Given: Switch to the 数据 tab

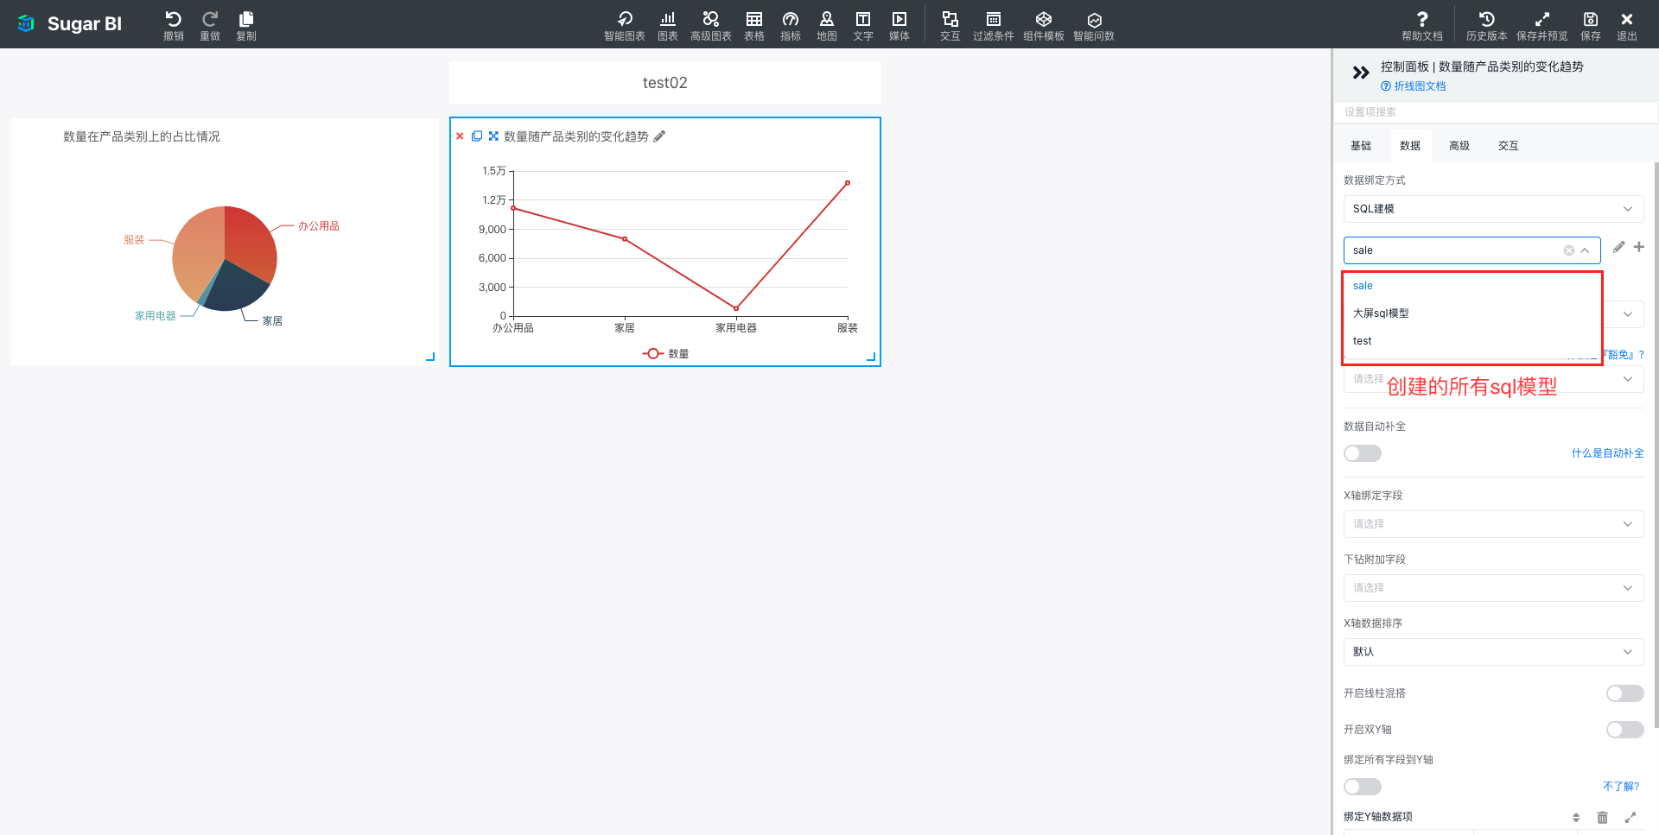Looking at the screenshot, I should [x=1410, y=146].
